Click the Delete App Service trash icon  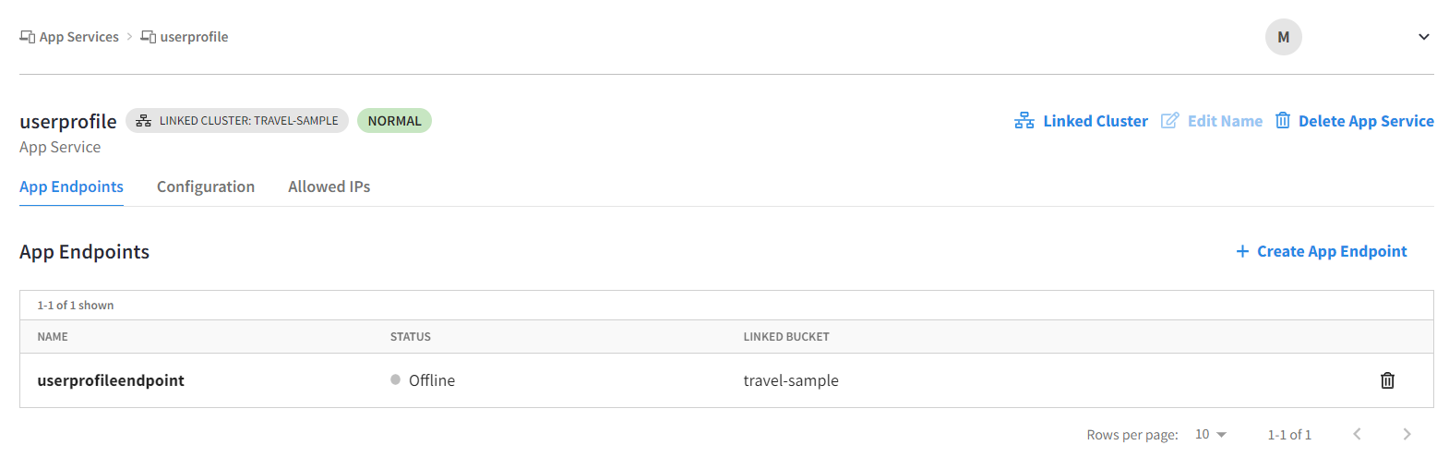click(1283, 121)
